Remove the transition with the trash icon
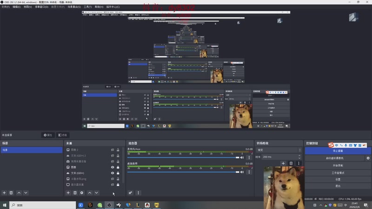372x209 pixels. pyautogui.click(x=291, y=163)
